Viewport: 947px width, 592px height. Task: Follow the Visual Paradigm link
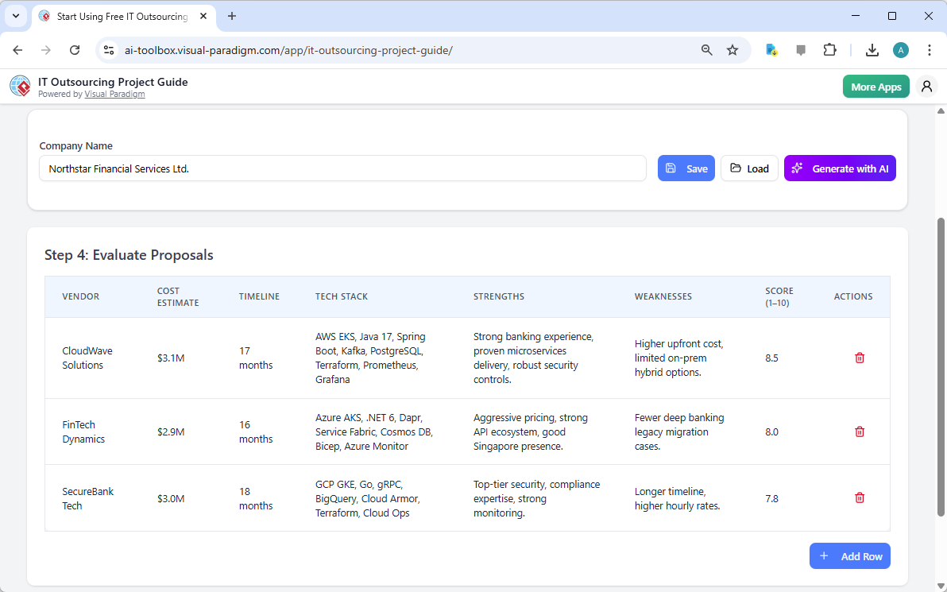[x=114, y=94]
